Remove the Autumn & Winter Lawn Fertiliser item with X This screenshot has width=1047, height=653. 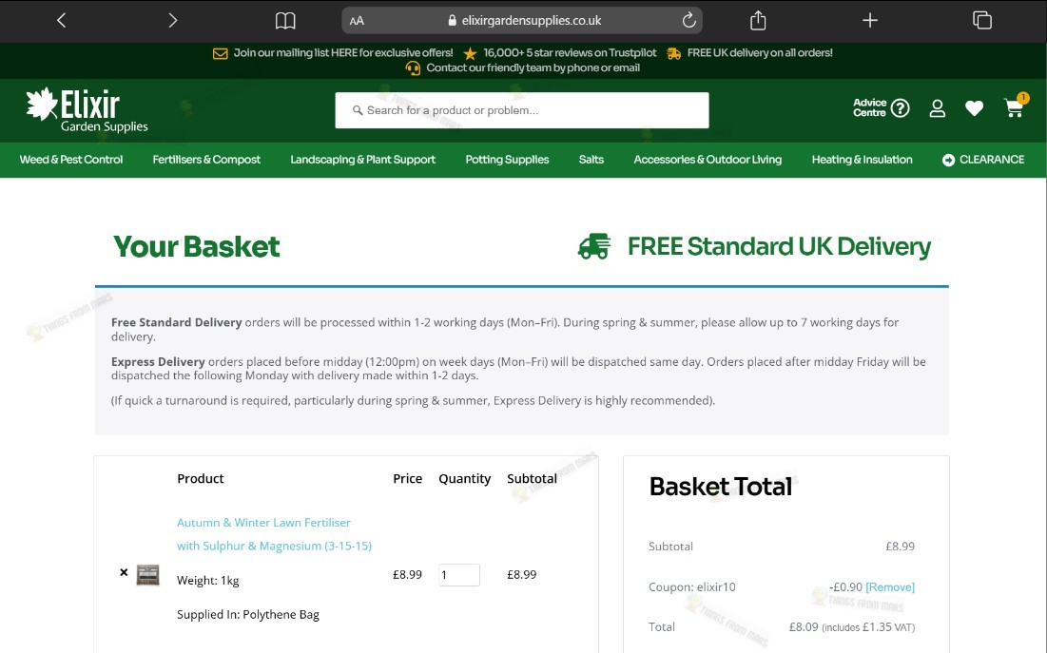(x=124, y=572)
